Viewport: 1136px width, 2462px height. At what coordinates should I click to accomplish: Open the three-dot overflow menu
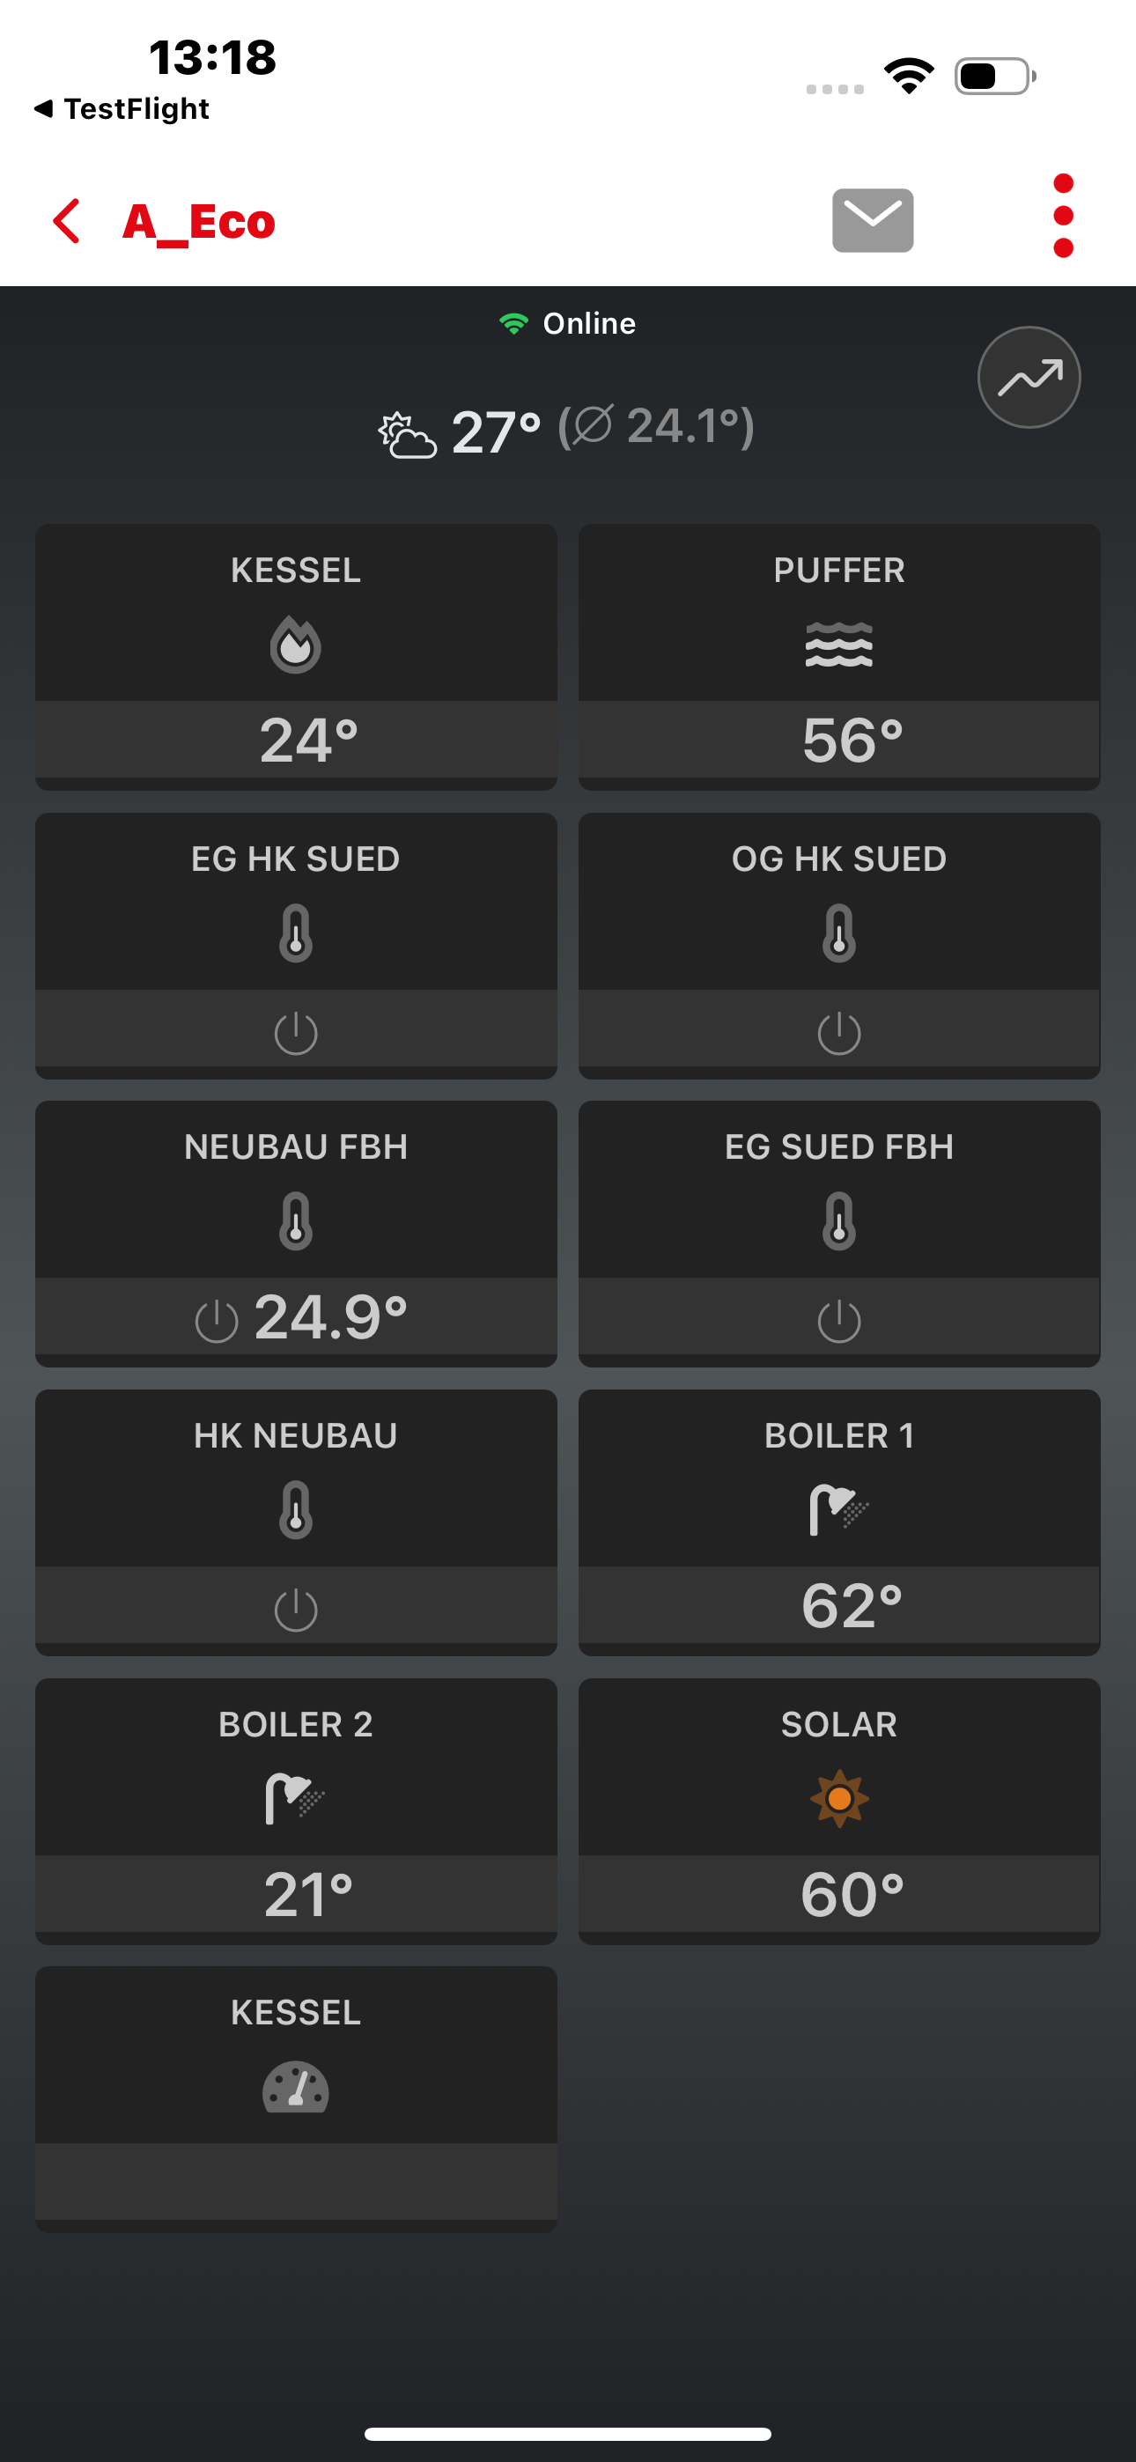(1062, 216)
